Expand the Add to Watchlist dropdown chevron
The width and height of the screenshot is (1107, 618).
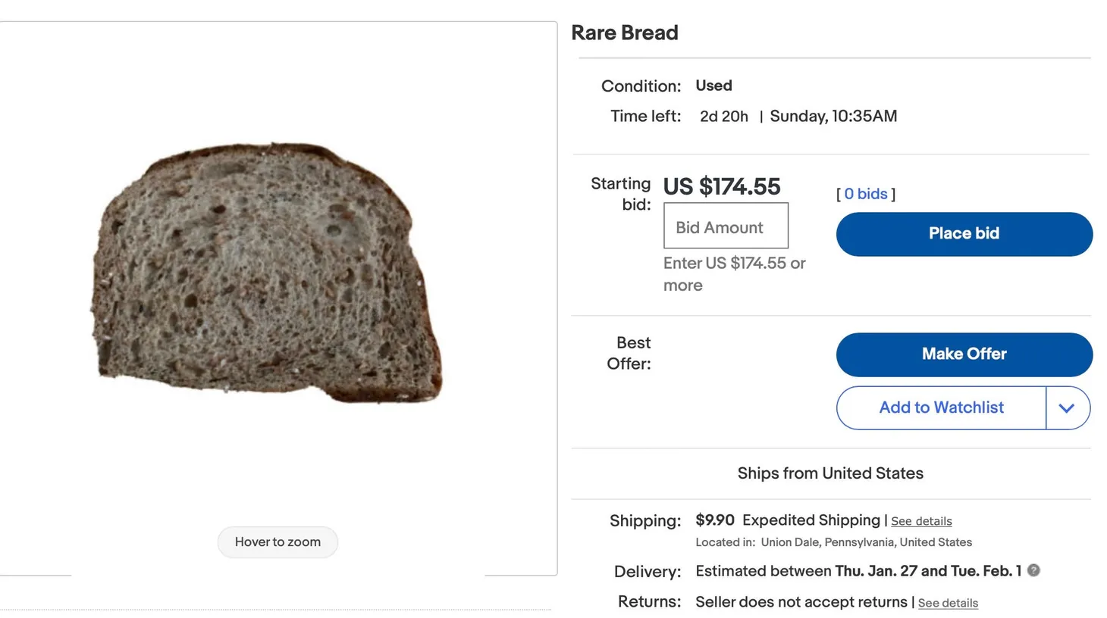[1068, 407]
